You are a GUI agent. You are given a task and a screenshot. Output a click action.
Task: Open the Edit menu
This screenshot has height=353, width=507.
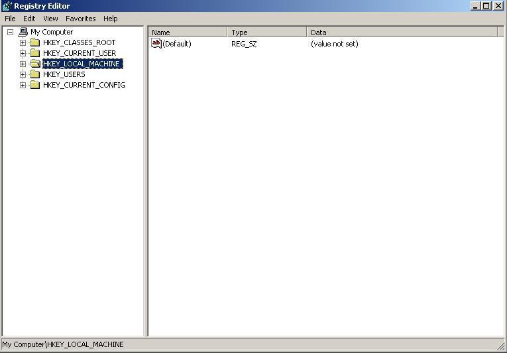[29, 19]
